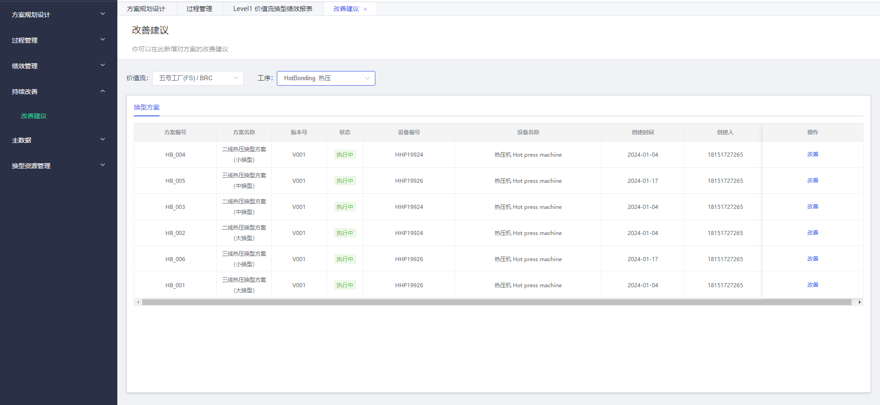Viewport: 880px width, 405px height.
Task: Expand the 主数据 sidebar menu
Action: pyautogui.click(x=59, y=140)
